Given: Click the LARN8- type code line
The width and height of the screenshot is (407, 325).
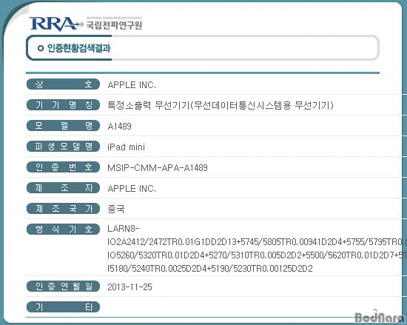Looking at the screenshot, I should (124, 229).
